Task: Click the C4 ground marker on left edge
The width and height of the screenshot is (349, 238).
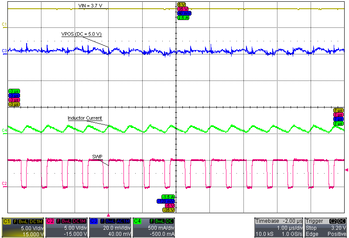Action: coord(4,130)
